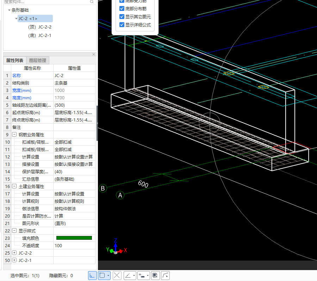Viewport: 317px width, 281px height.
Task: Select the (底) JC-2-1 tree item
Action: [x=39, y=36]
